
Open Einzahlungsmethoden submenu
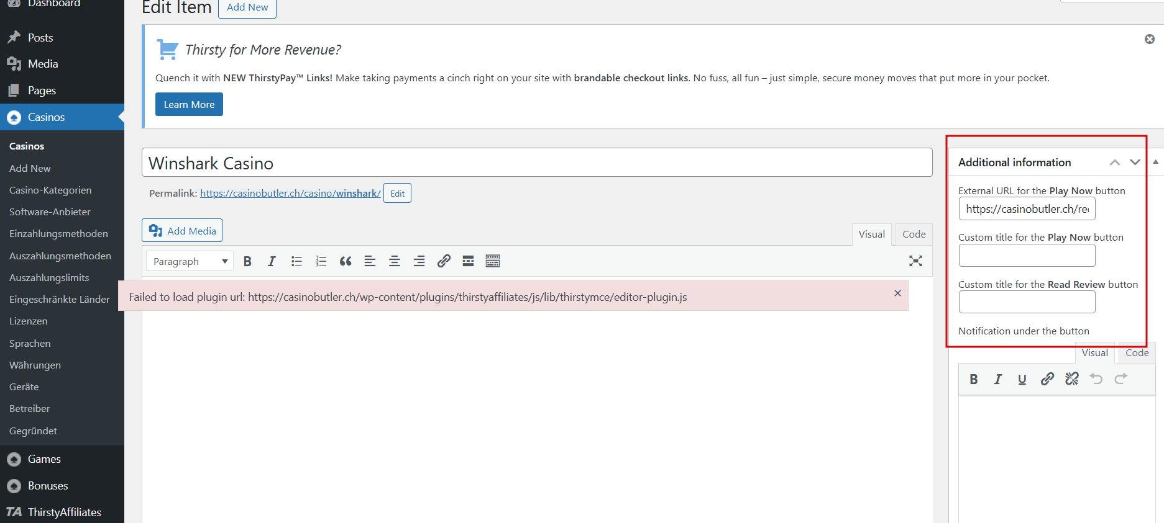[x=58, y=234]
